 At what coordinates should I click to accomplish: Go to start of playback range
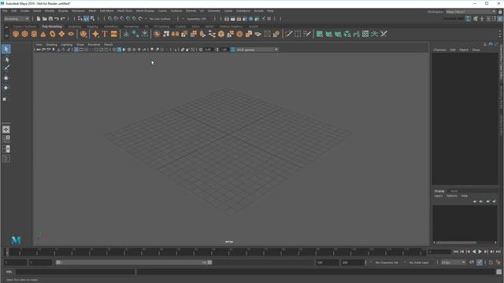(x=456, y=252)
